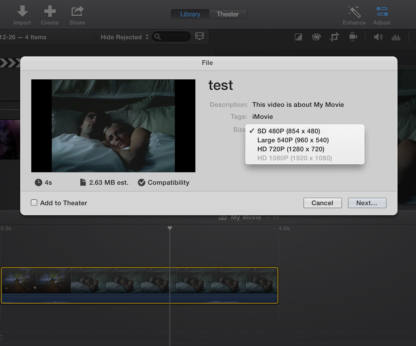
Task: Click the Enhance magic wand icon
Action: click(x=354, y=11)
